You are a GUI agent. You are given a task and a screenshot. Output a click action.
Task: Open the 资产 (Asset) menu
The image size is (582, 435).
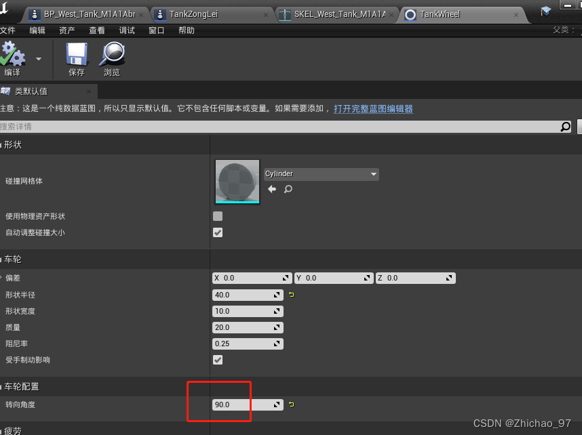coord(67,30)
